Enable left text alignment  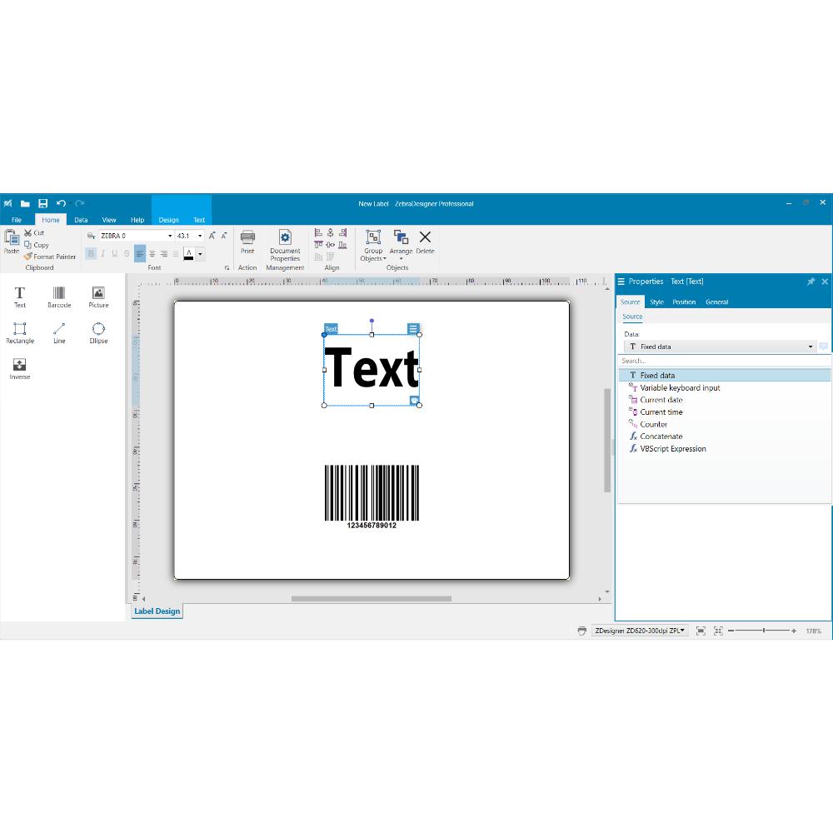(140, 254)
